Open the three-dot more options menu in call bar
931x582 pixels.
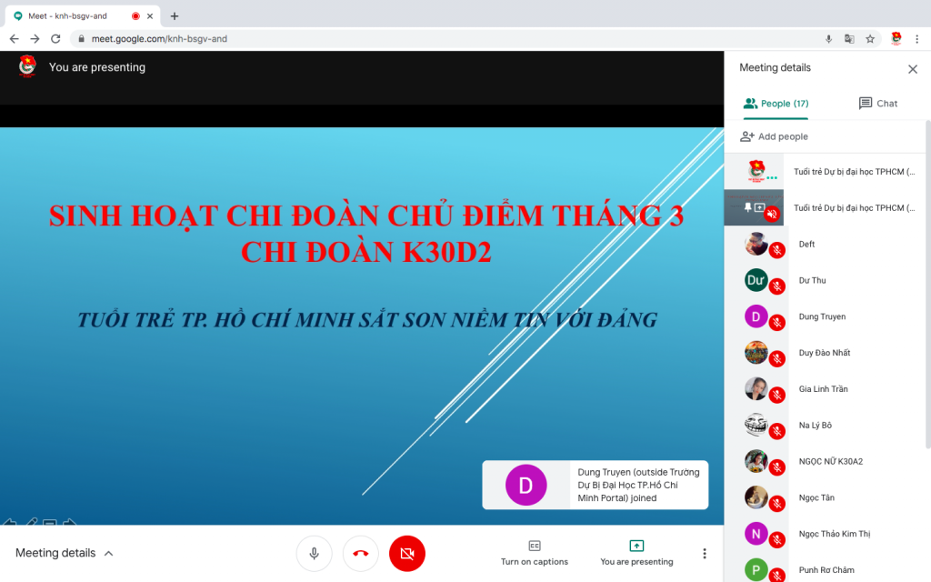[x=705, y=554]
